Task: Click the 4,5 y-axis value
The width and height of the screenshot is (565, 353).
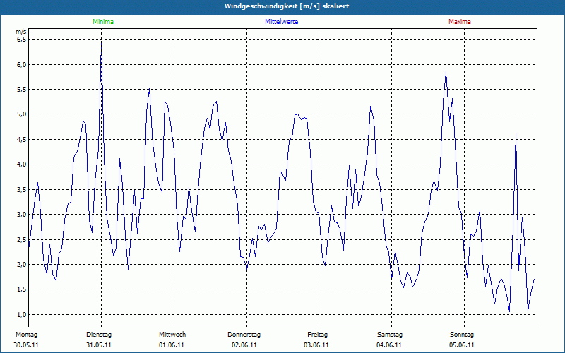Action: [x=22, y=139]
